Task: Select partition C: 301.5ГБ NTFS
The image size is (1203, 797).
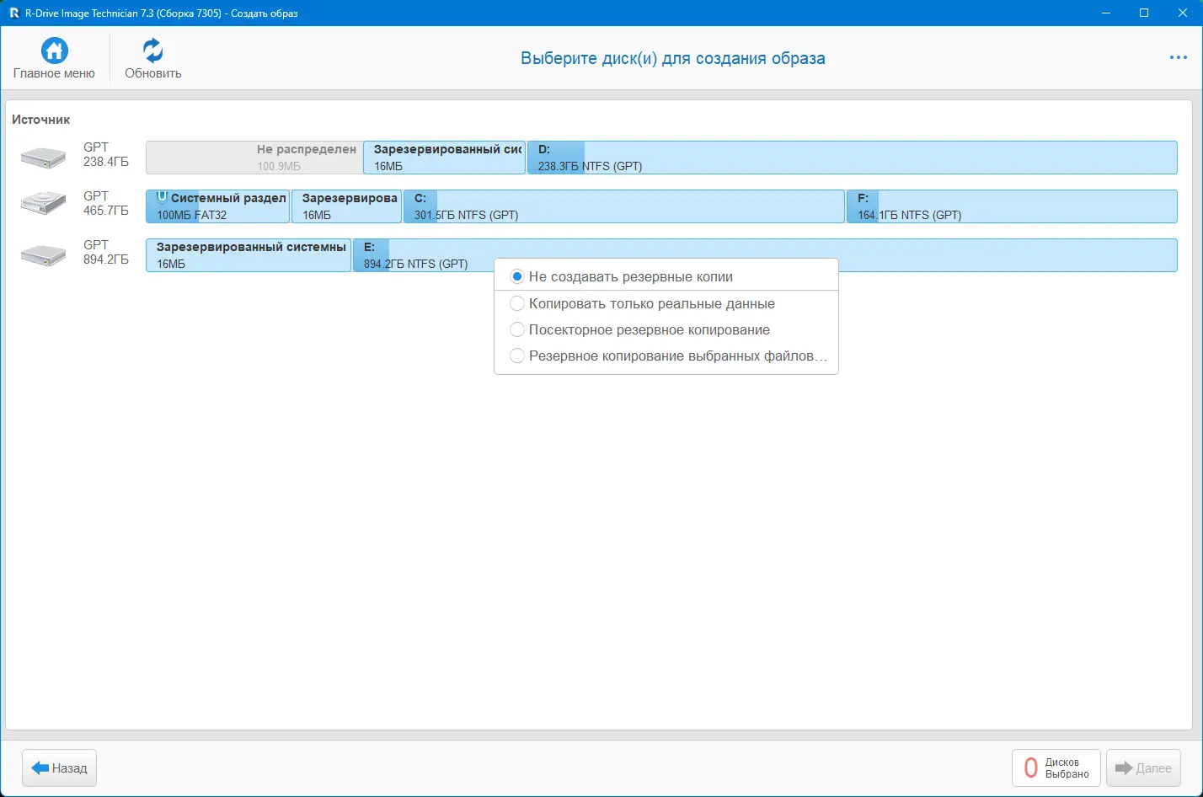Action: click(x=624, y=206)
